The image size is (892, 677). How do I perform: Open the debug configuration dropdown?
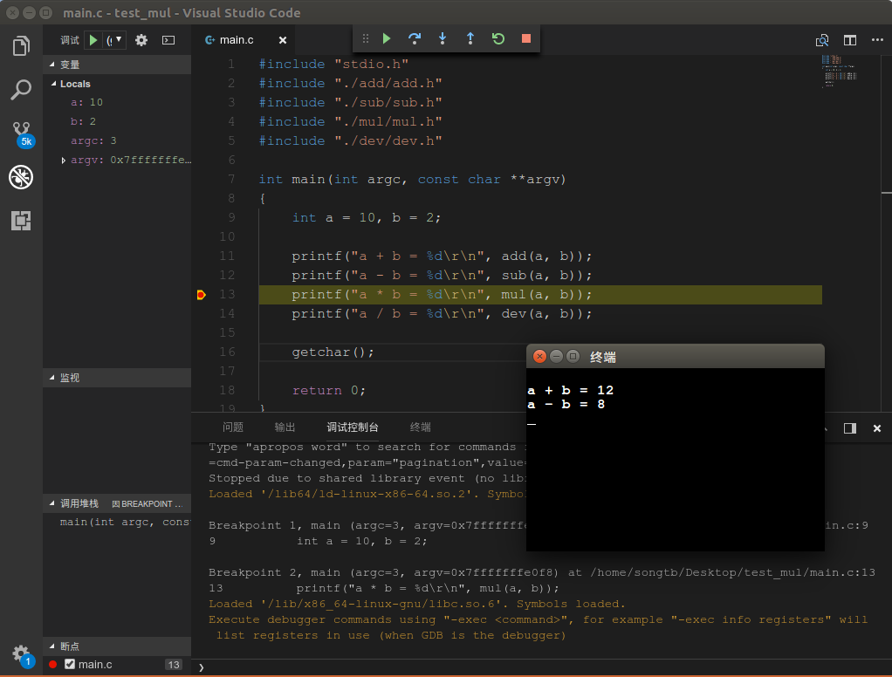click(x=115, y=40)
